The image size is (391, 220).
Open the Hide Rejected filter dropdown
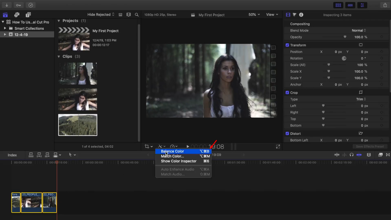(101, 15)
